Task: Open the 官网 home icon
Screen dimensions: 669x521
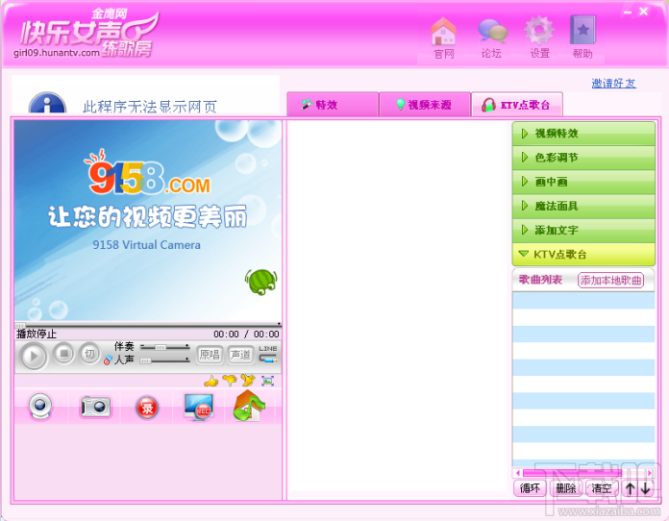Action: coord(444,37)
